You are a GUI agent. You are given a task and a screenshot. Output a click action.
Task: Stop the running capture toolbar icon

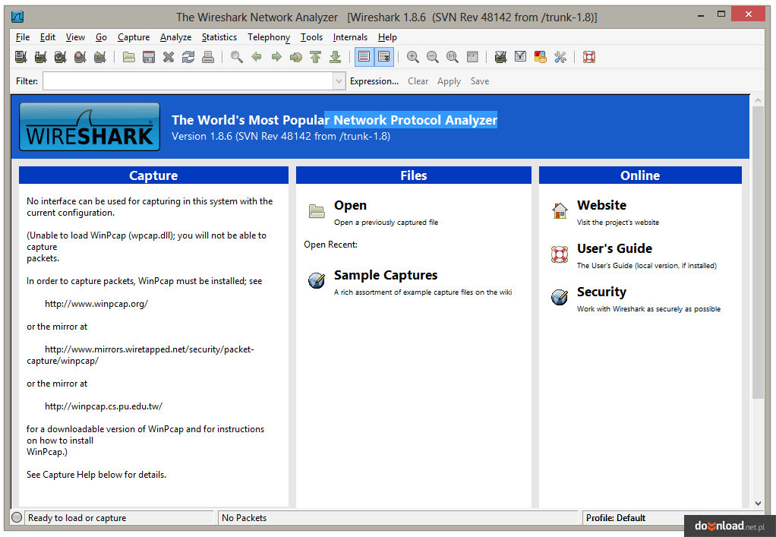coord(80,57)
